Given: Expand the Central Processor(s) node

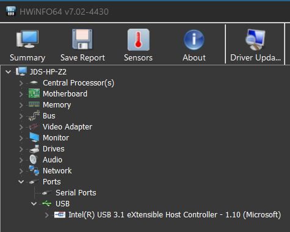Looking at the screenshot, I should (21, 83).
